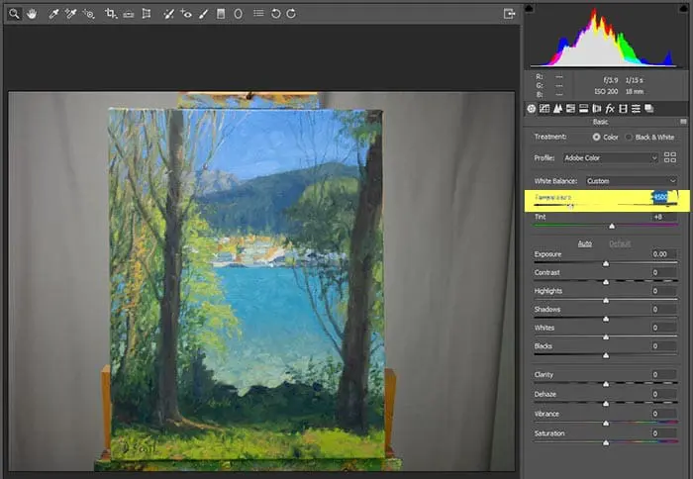
Task: Toggle full screen mode icon
Action: point(510,14)
